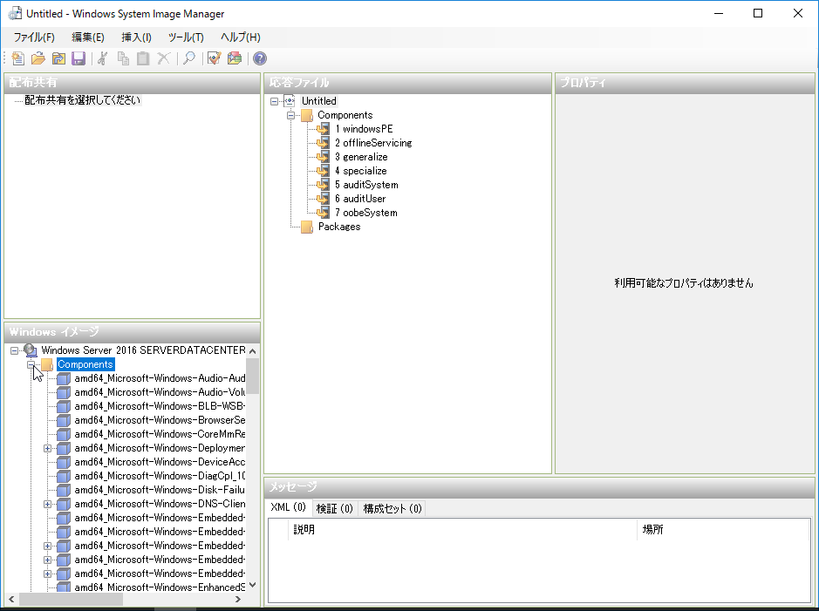The image size is (819, 611).
Task: Select the 2 offlineServicing pass
Action: [373, 143]
